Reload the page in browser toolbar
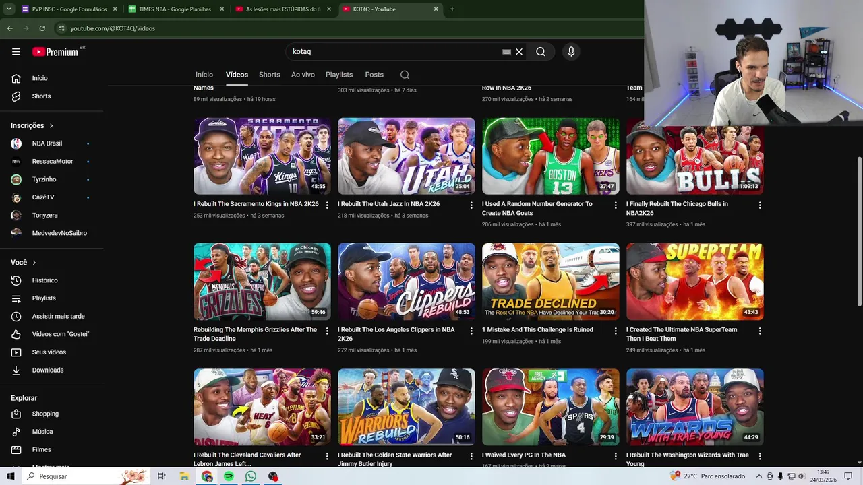This screenshot has height=485, width=863. (x=42, y=28)
